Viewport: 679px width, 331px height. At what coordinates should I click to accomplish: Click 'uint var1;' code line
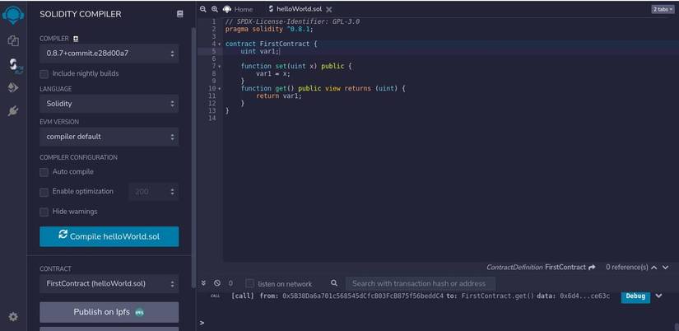(x=260, y=51)
